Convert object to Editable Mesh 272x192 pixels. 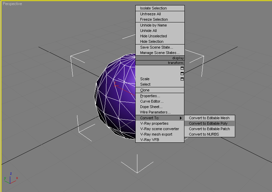click(210, 118)
